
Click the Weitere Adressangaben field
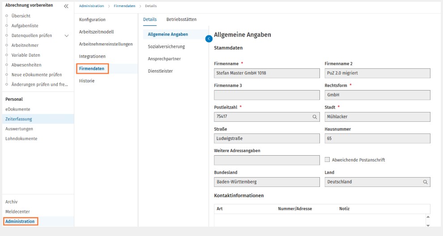coord(267,160)
